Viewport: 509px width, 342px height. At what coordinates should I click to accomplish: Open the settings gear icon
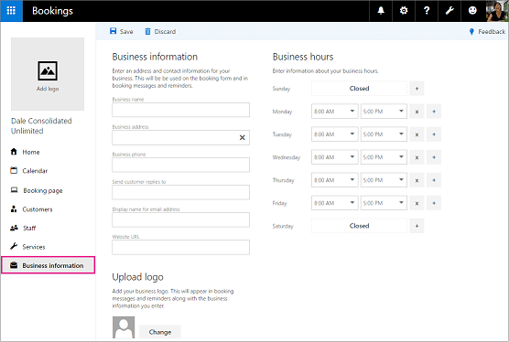404,11
